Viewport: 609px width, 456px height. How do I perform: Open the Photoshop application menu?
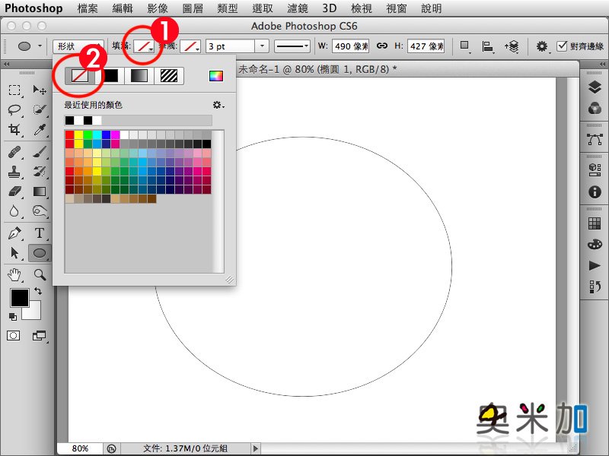[x=33, y=8]
